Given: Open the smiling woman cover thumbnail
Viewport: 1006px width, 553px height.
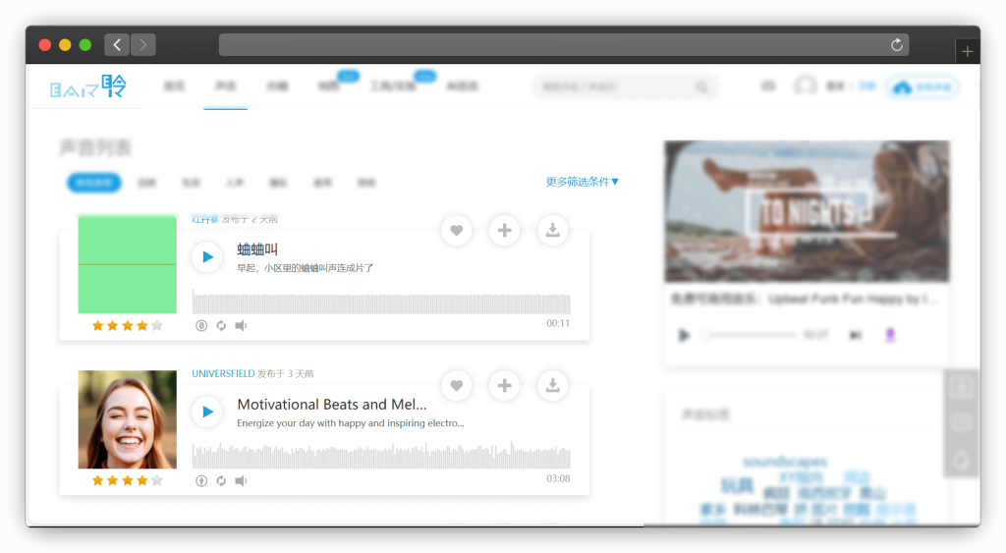Looking at the screenshot, I should tap(127, 419).
